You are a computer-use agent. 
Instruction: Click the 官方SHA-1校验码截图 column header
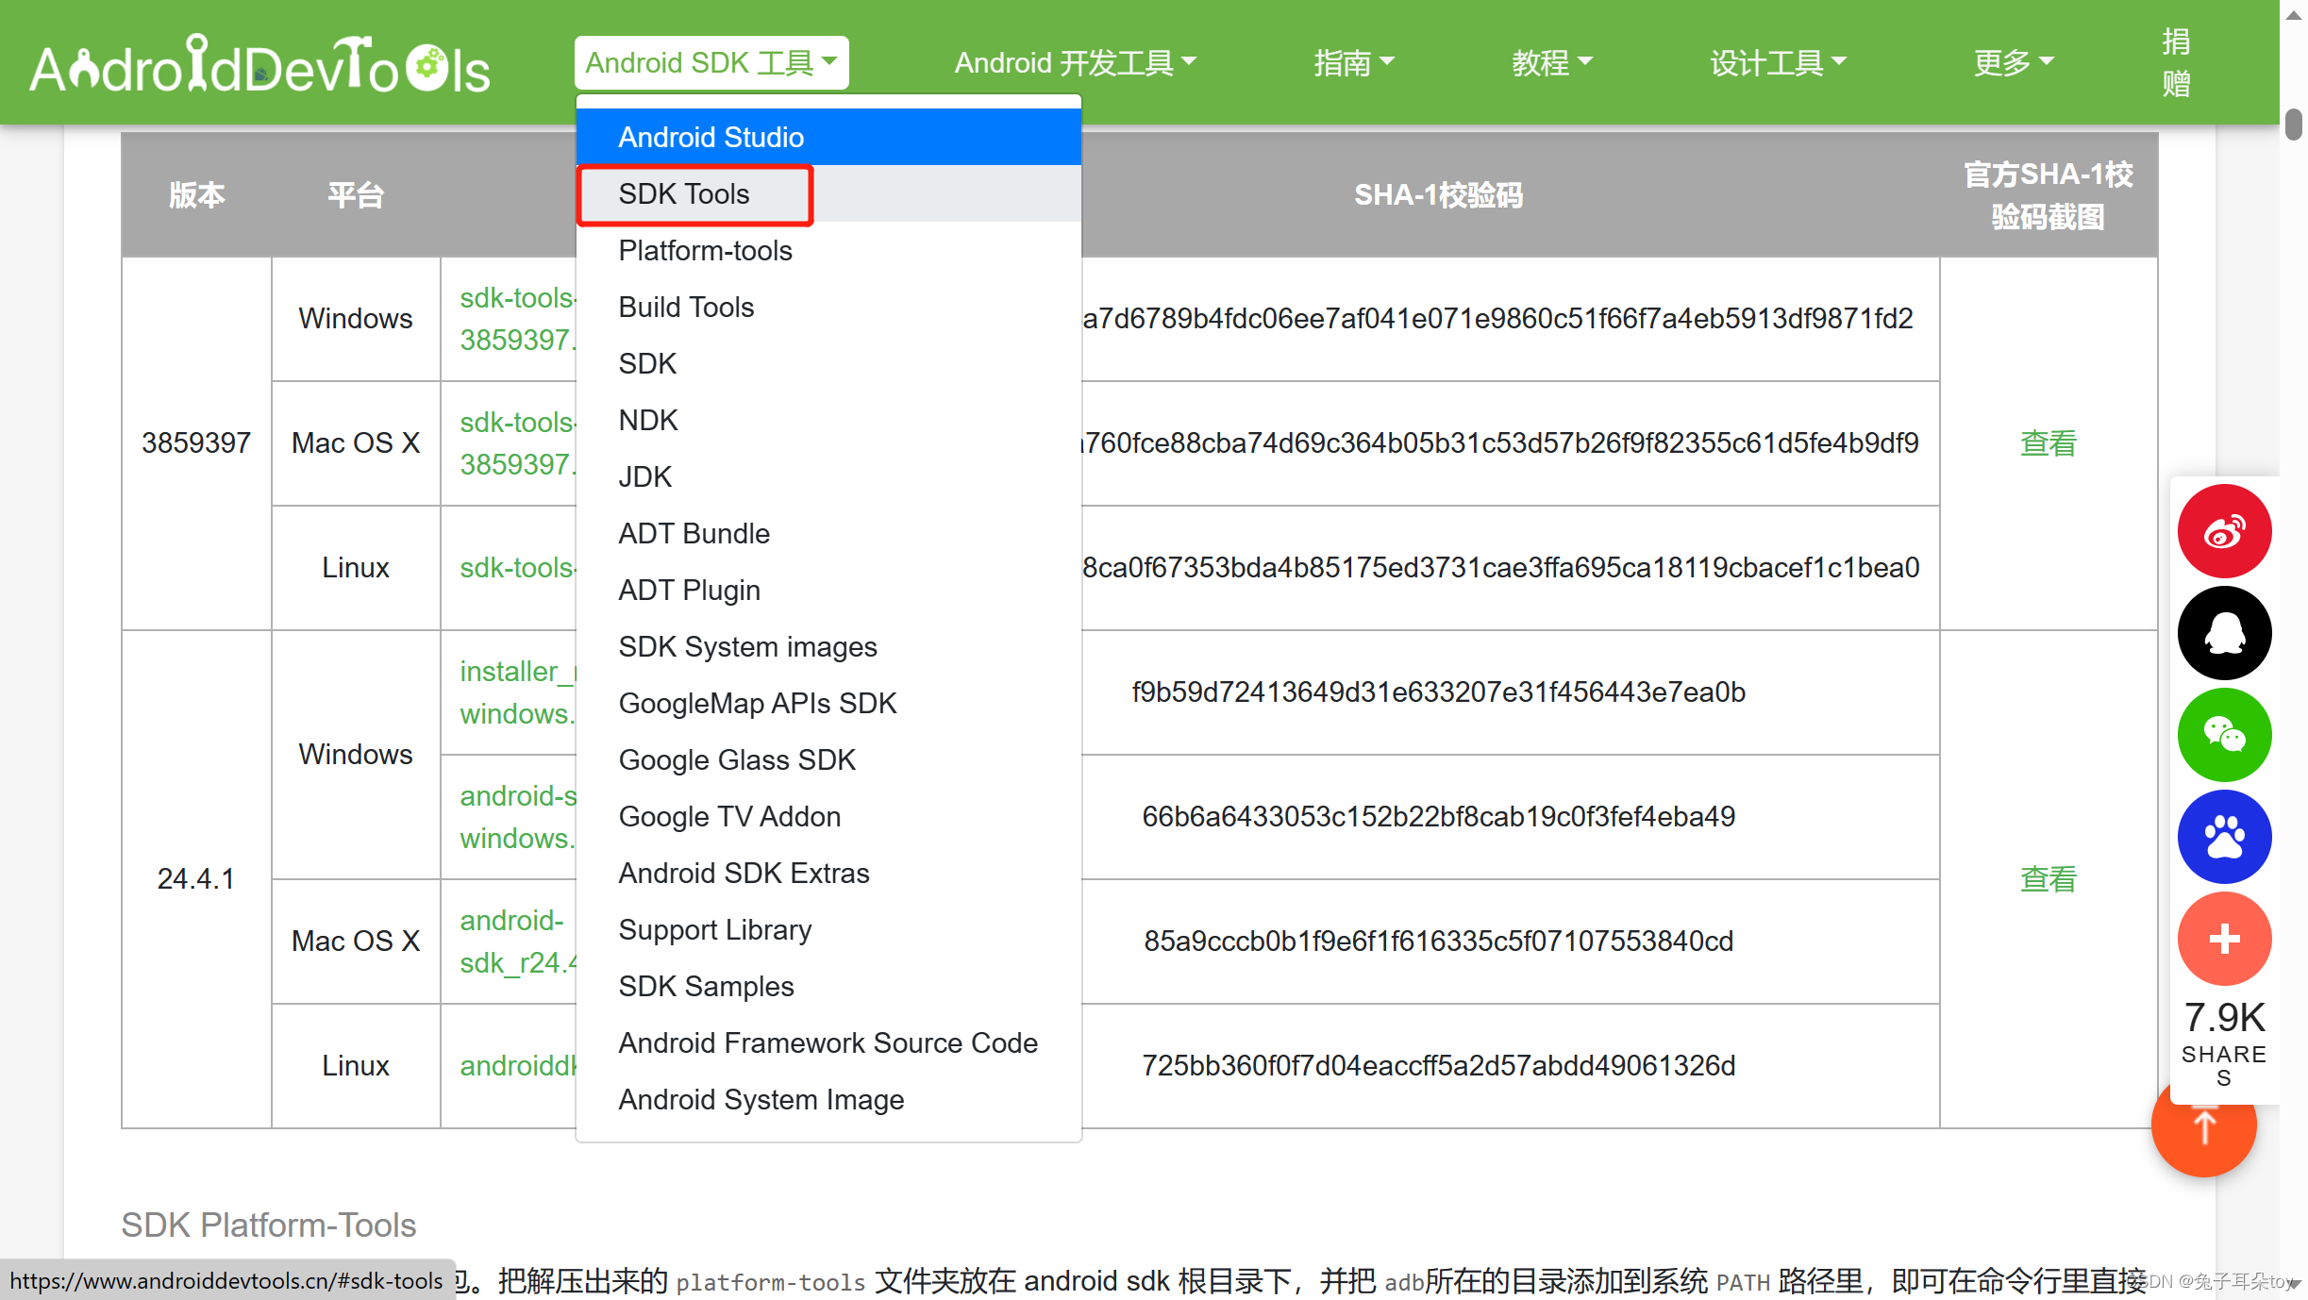point(2048,195)
